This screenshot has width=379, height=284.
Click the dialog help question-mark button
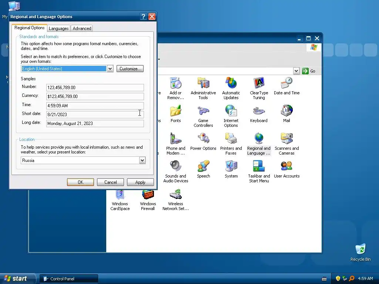pos(143,16)
